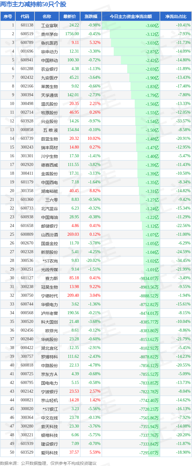
Task: Select stock name 光线传媒
Action: pos(49,270)
